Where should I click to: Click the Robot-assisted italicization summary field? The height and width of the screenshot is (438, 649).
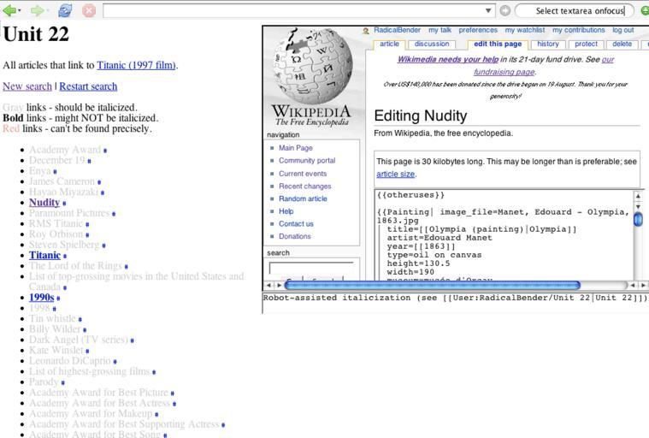453,299
